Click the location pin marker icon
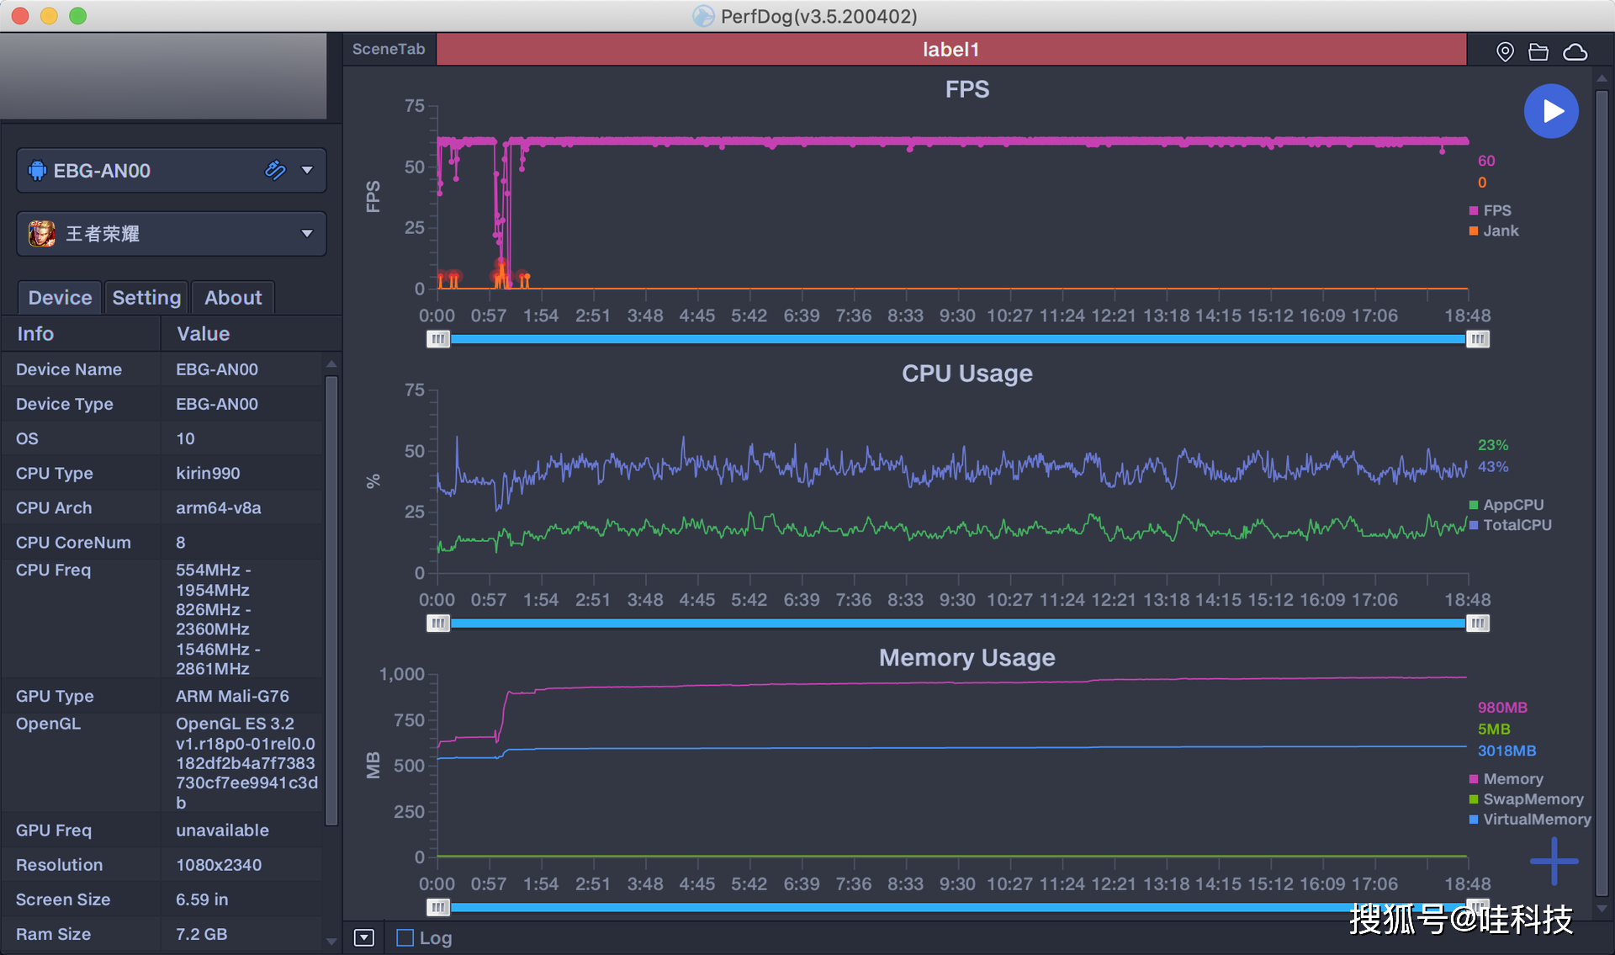This screenshot has height=955, width=1615. point(1505,52)
